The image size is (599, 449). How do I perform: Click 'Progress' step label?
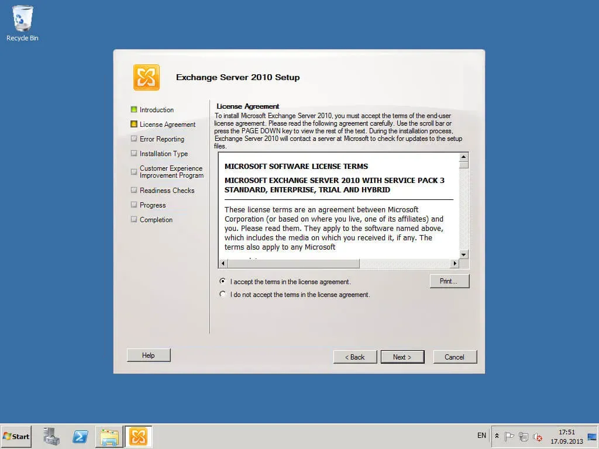[x=153, y=205]
